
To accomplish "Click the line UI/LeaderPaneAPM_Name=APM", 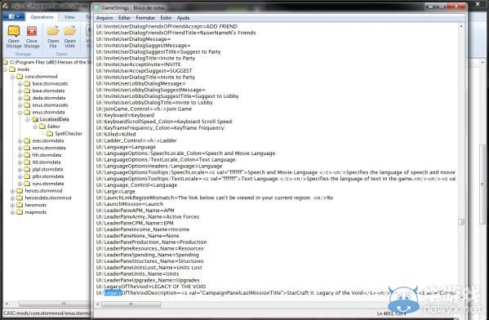I will pyautogui.click(x=135, y=211).
